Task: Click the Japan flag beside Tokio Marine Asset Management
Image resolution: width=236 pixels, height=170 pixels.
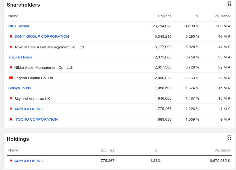Action: (x=11, y=47)
